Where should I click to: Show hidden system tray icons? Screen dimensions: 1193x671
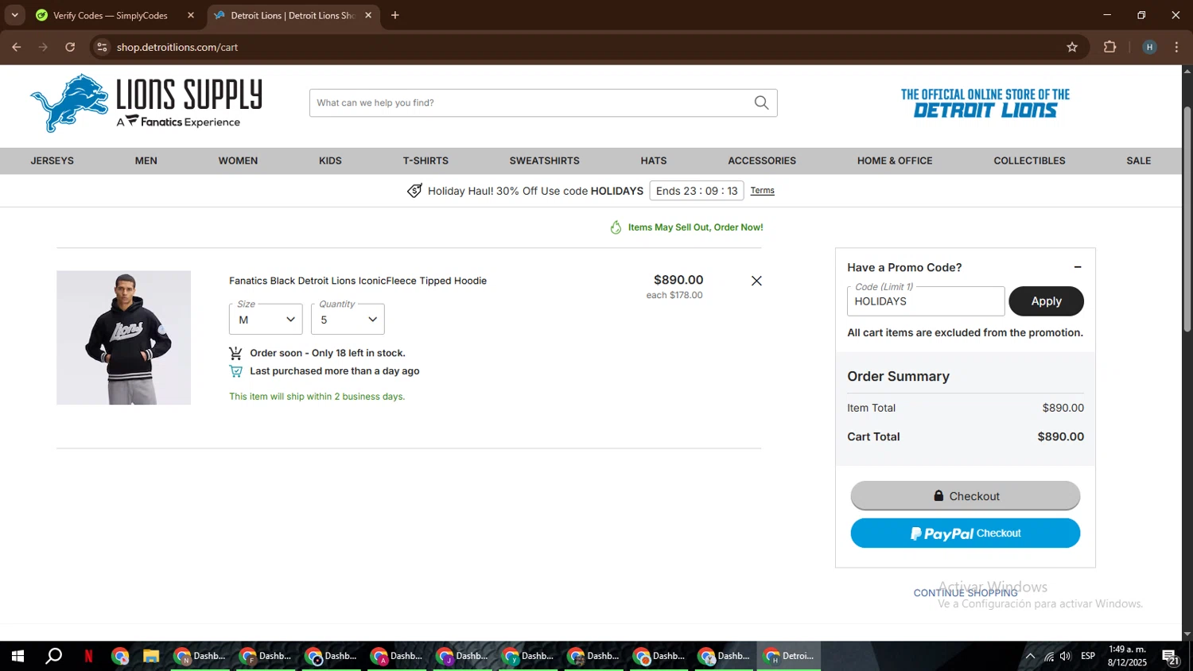click(x=1030, y=656)
